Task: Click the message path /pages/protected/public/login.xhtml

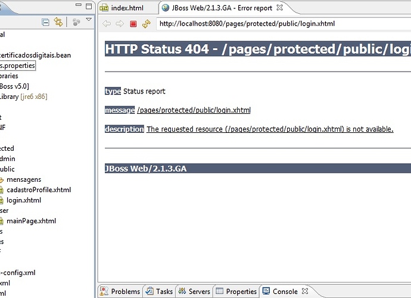Action: pos(194,110)
